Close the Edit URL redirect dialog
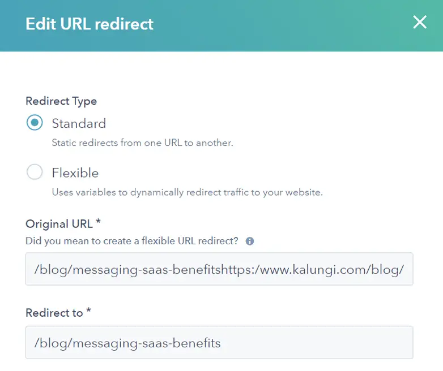The height and width of the screenshot is (371, 443). (420, 23)
